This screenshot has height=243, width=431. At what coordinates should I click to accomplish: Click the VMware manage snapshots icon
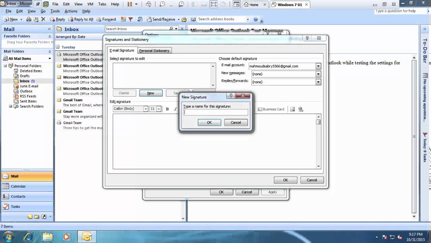[181, 4]
